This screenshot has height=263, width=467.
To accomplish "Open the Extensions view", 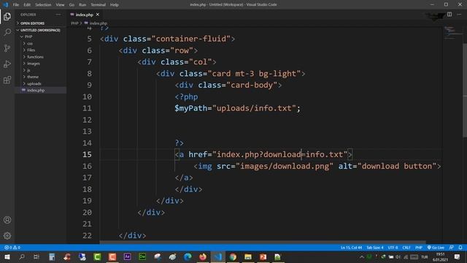I will [x=7, y=80].
